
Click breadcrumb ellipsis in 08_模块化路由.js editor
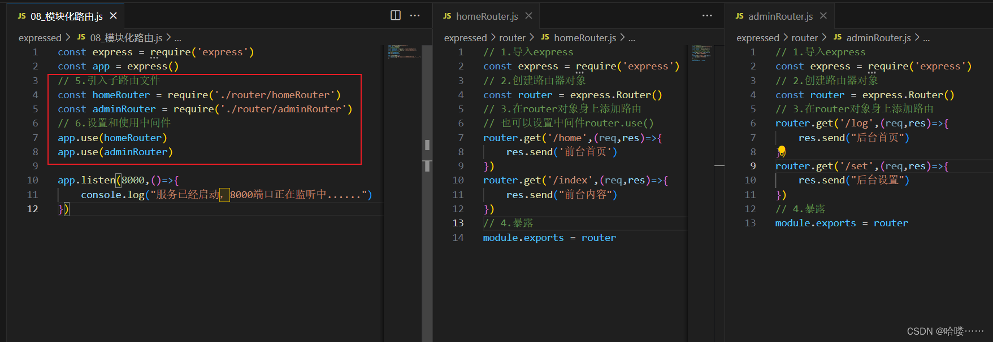point(177,38)
